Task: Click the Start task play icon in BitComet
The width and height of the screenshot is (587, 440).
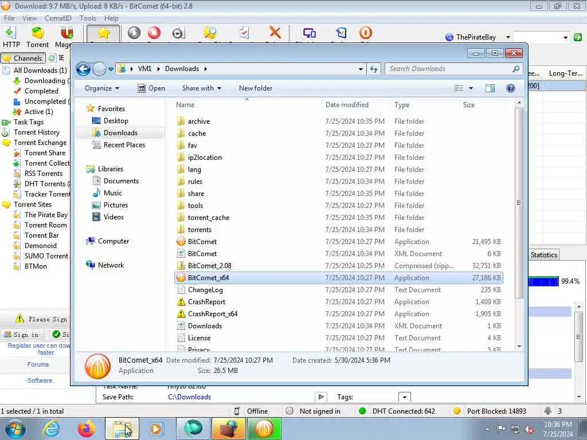Action: (134, 33)
